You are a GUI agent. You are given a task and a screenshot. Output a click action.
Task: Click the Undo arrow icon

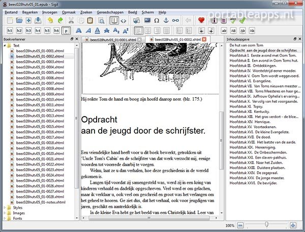(x=50, y=20)
